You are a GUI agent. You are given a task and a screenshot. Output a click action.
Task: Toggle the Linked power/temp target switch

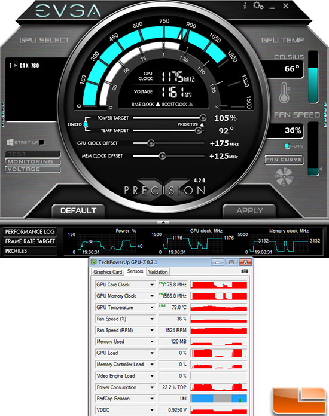click(86, 124)
